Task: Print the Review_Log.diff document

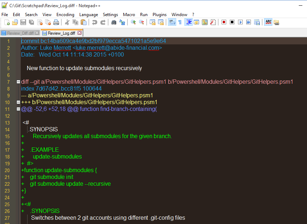Action: 56,22
